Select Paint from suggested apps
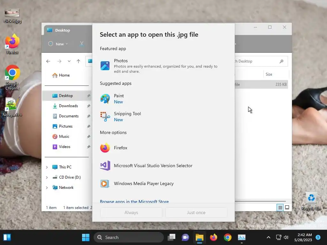This screenshot has height=245, width=327. point(163,99)
